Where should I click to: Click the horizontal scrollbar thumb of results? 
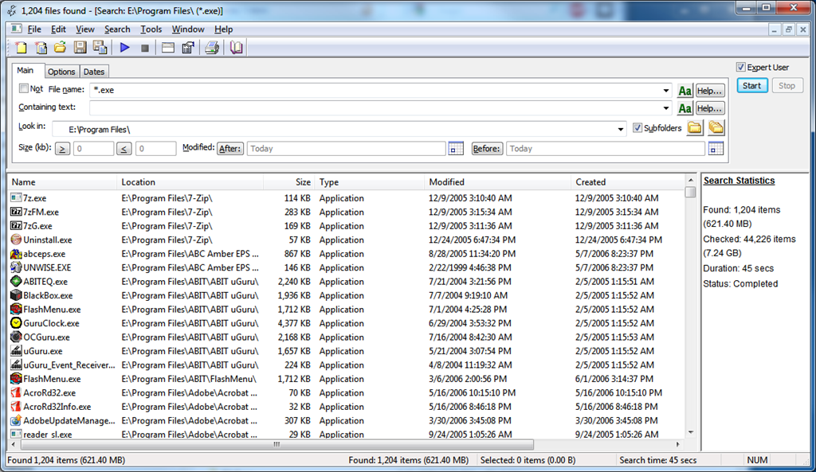point(277,444)
